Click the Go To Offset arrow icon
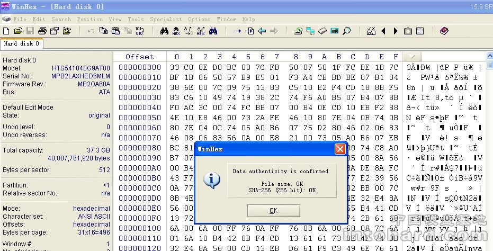493x251 pixels. [237, 31]
